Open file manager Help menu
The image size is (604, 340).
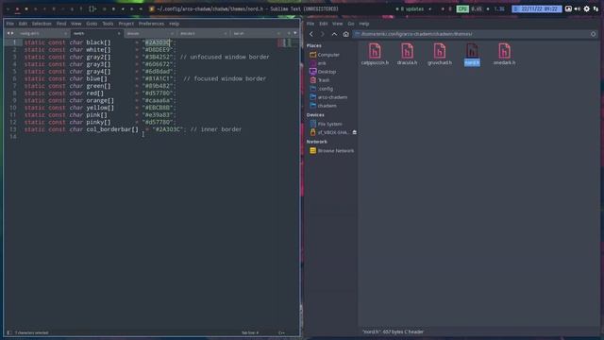[x=364, y=24]
